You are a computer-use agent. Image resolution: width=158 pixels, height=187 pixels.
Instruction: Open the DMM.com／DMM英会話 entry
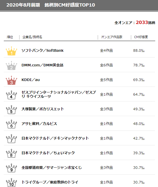[42, 65]
